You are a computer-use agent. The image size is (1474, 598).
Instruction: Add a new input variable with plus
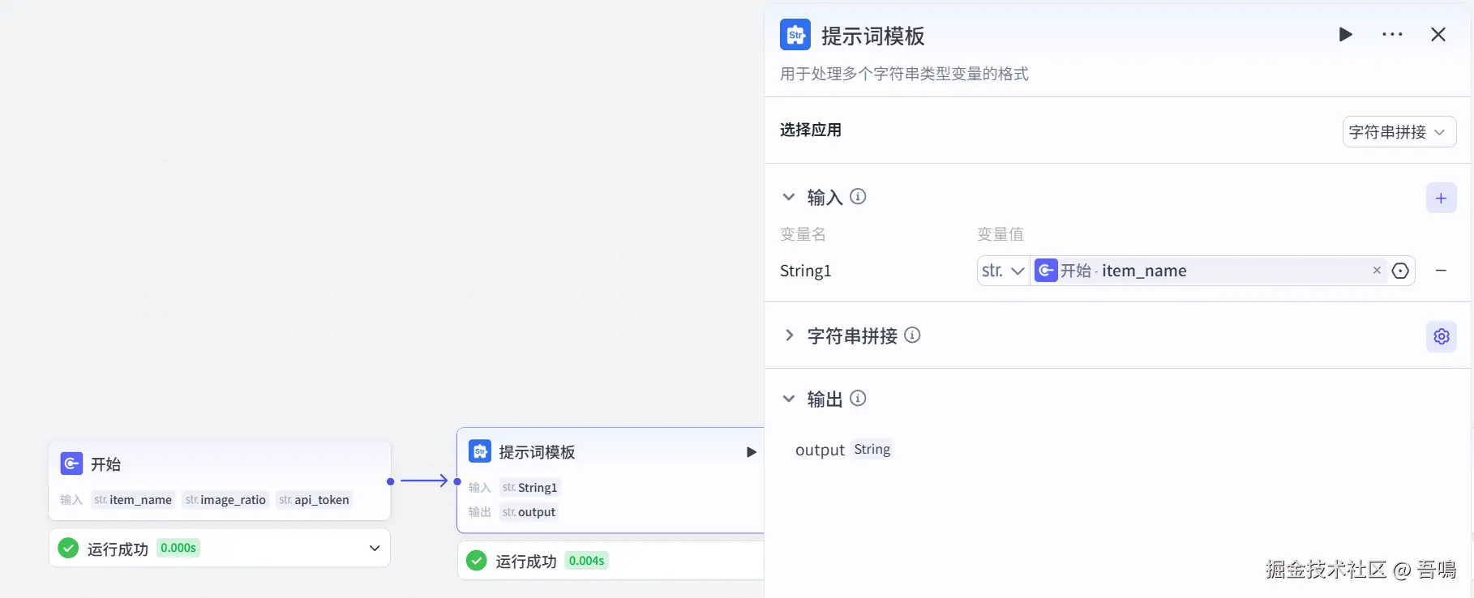click(1441, 199)
